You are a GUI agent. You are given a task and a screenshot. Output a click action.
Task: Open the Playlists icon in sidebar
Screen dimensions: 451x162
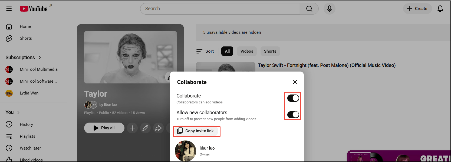9,136
